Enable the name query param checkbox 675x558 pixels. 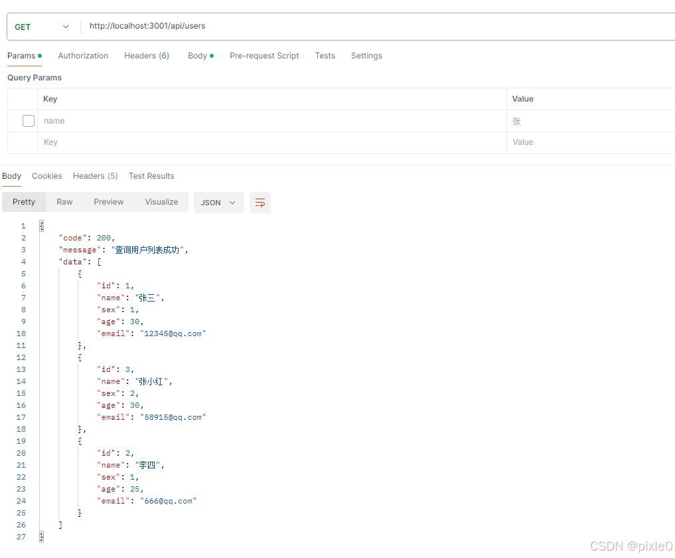29,121
